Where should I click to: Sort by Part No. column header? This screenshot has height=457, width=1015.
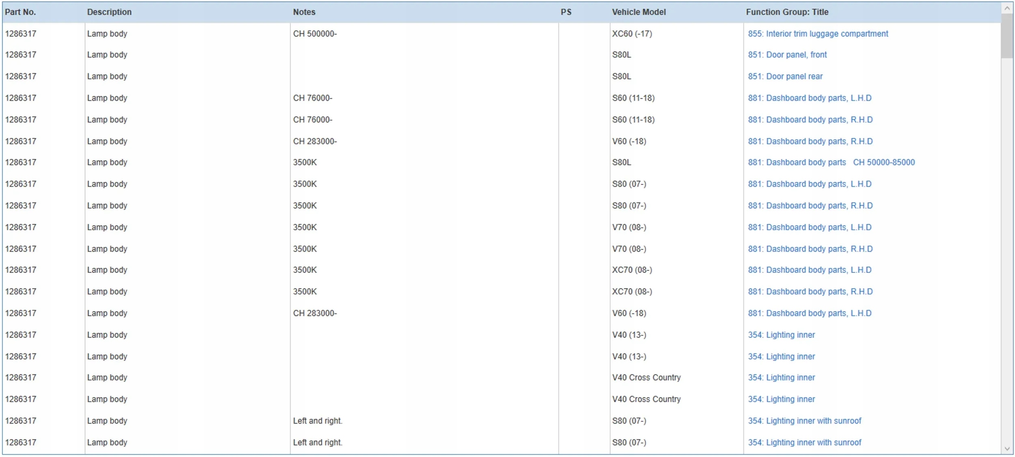point(20,12)
